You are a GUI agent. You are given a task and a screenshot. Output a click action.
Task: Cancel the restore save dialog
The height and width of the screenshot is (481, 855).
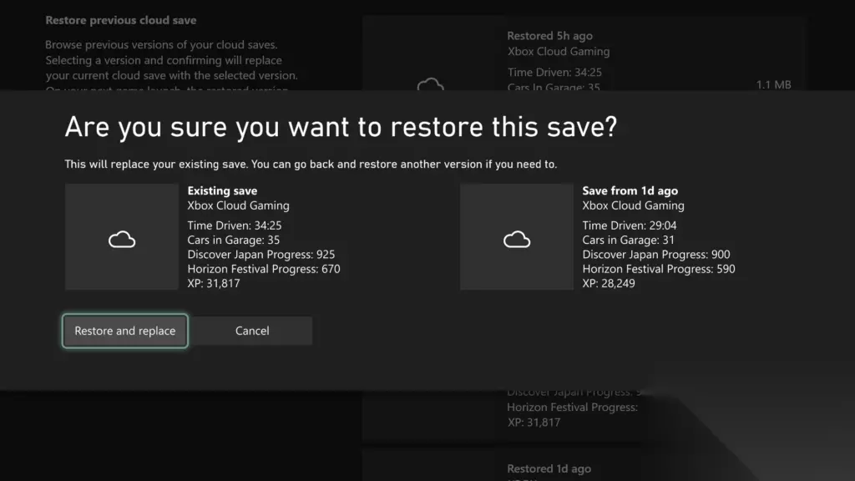tap(252, 331)
